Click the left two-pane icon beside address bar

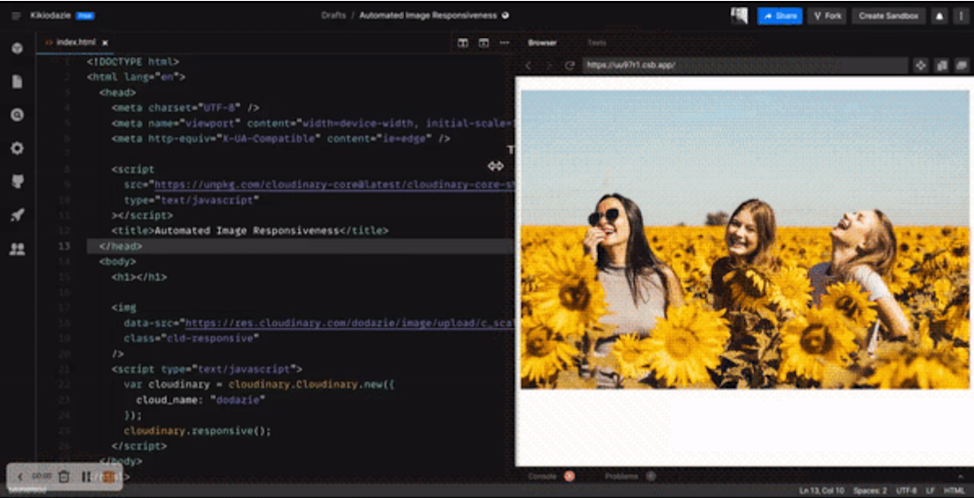pyautogui.click(x=942, y=65)
